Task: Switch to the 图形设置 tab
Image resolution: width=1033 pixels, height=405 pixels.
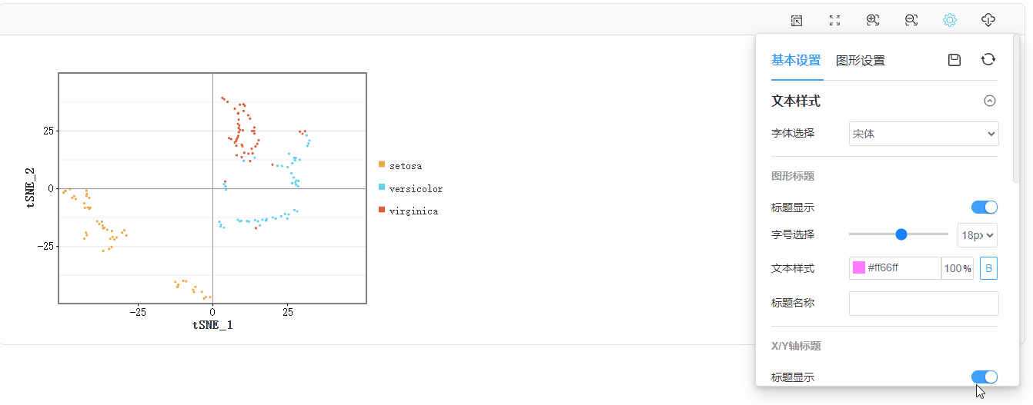Action: (861, 61)
